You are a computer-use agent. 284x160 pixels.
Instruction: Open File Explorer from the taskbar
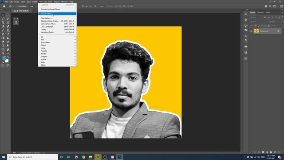tap(91, 157)
